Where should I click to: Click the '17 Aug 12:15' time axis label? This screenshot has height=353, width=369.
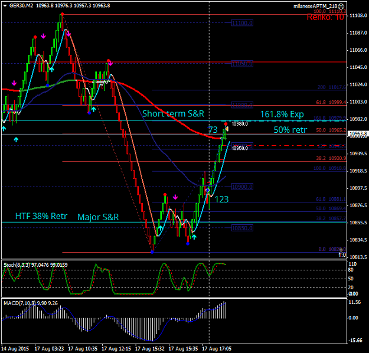116,349
